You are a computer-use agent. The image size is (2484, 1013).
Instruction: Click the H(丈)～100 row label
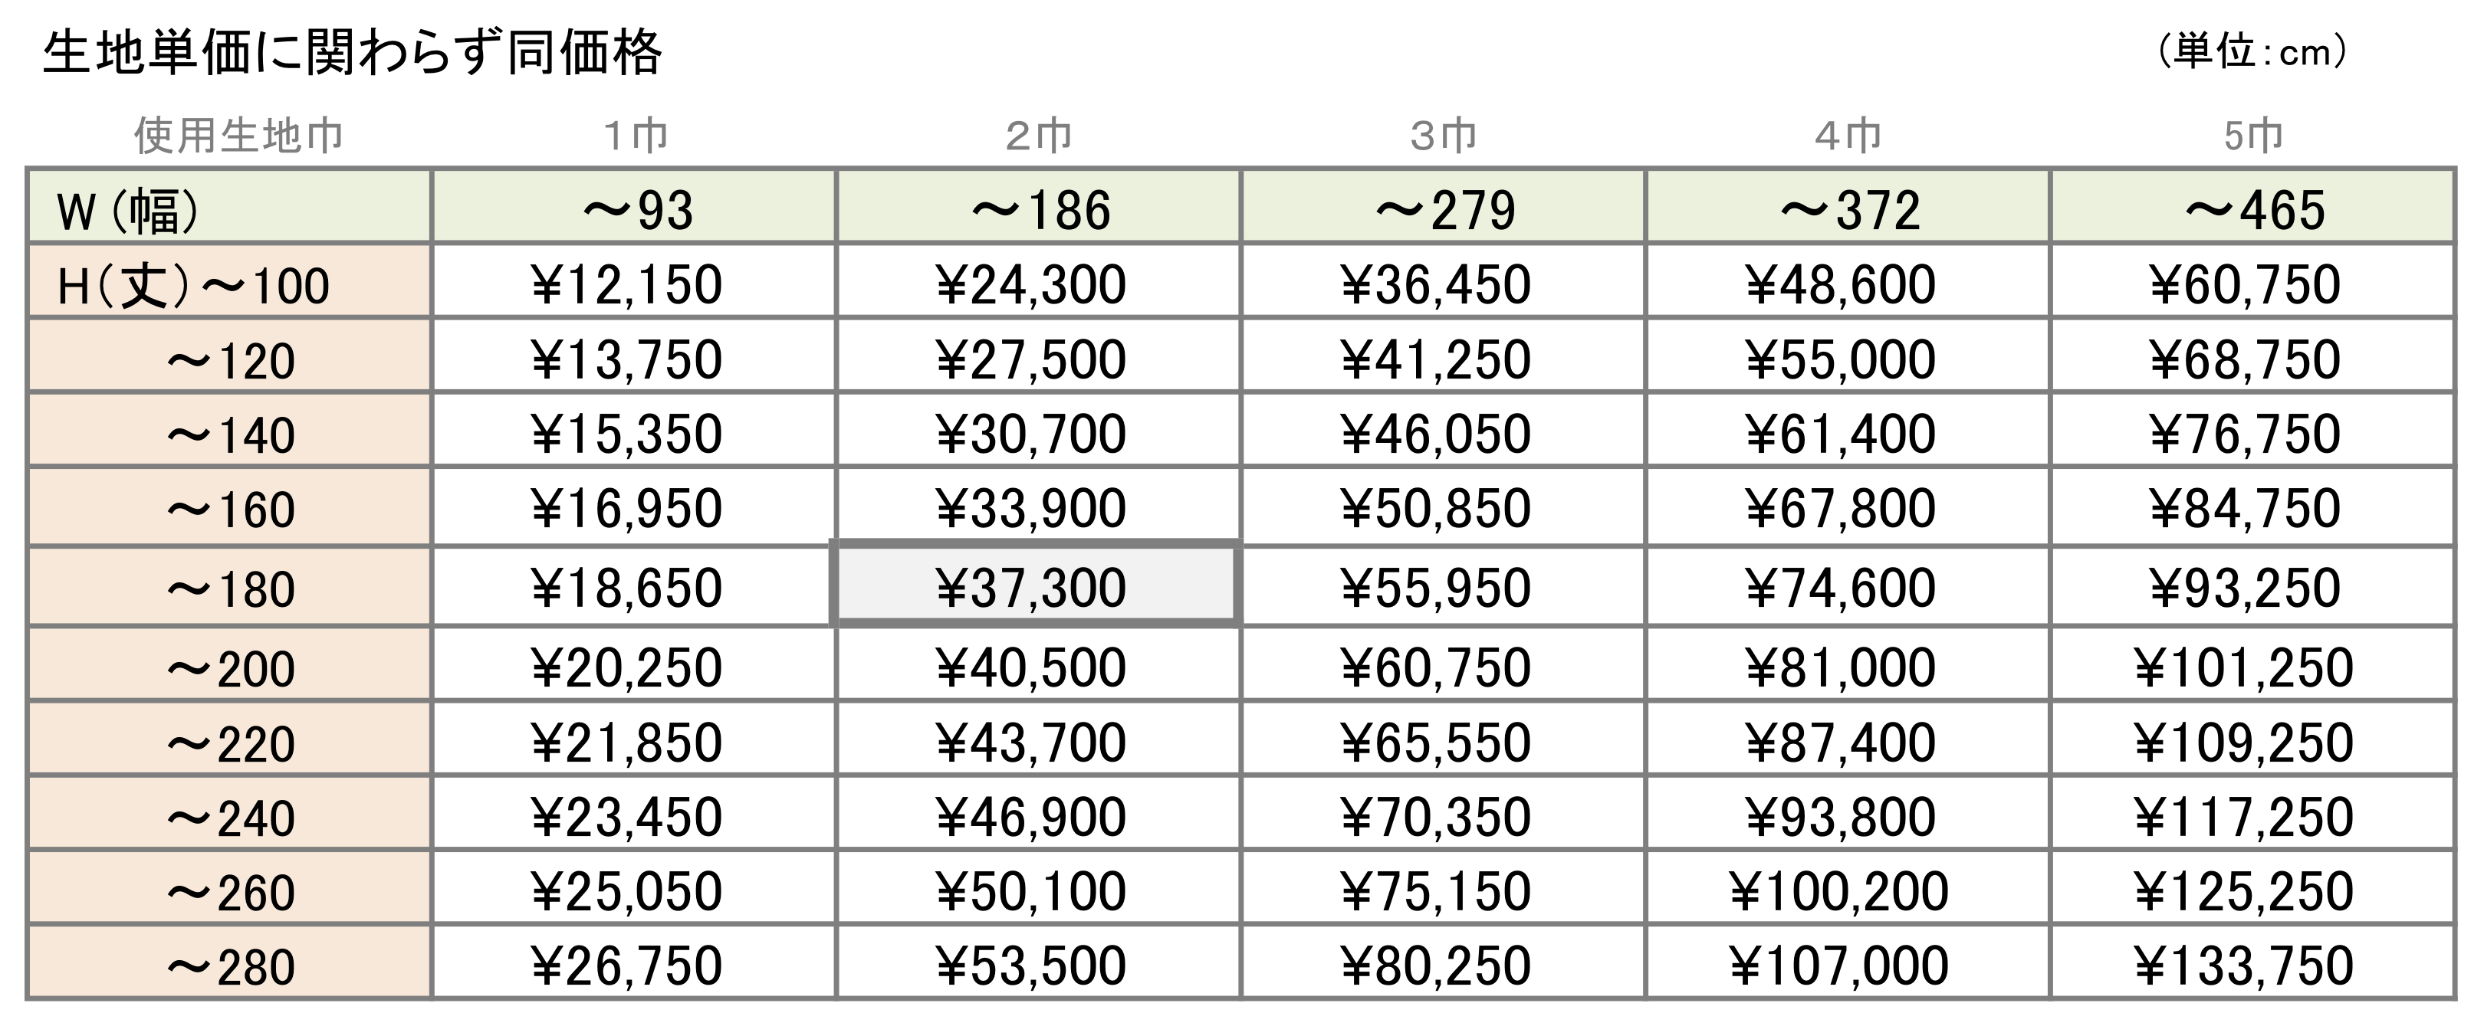coord(228,280)
